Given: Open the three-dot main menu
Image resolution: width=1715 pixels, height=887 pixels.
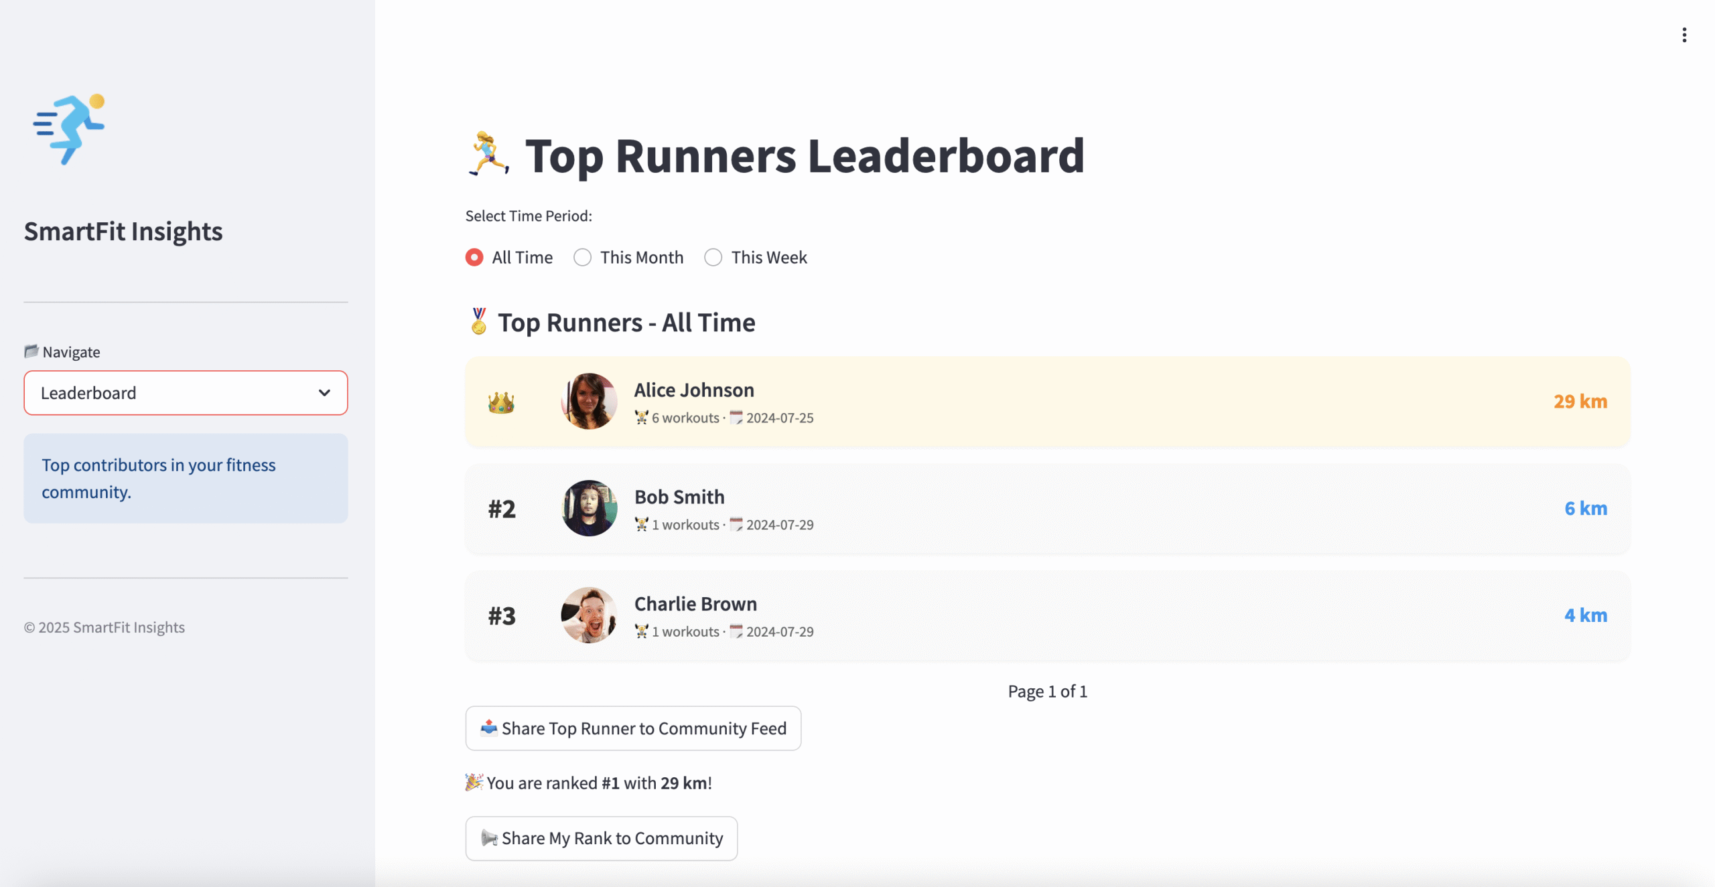Looking at the screenshot, I should (1684, 35).
